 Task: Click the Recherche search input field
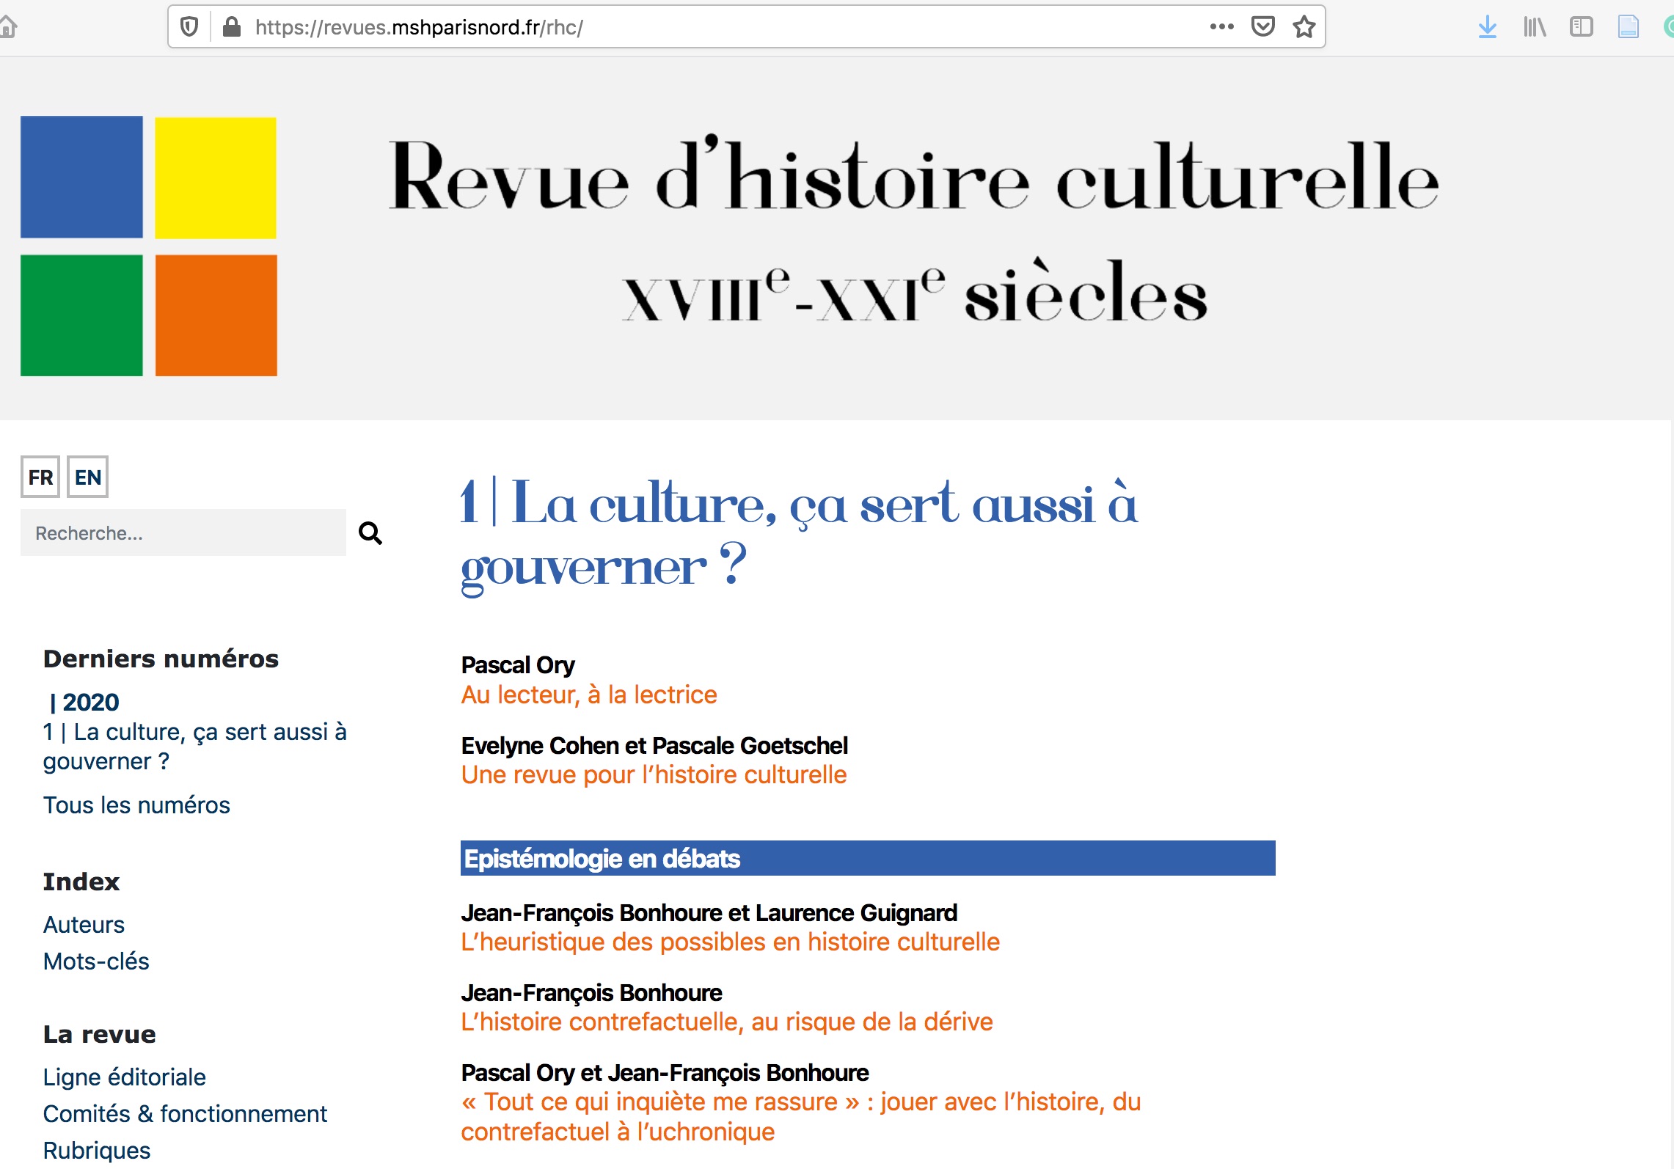[183, 533]
